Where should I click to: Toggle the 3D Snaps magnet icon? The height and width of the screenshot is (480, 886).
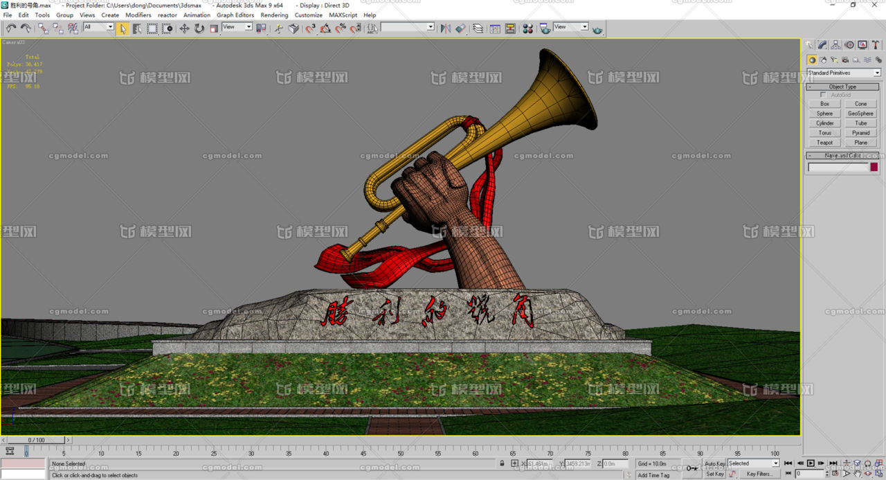(x=310, y=28)
